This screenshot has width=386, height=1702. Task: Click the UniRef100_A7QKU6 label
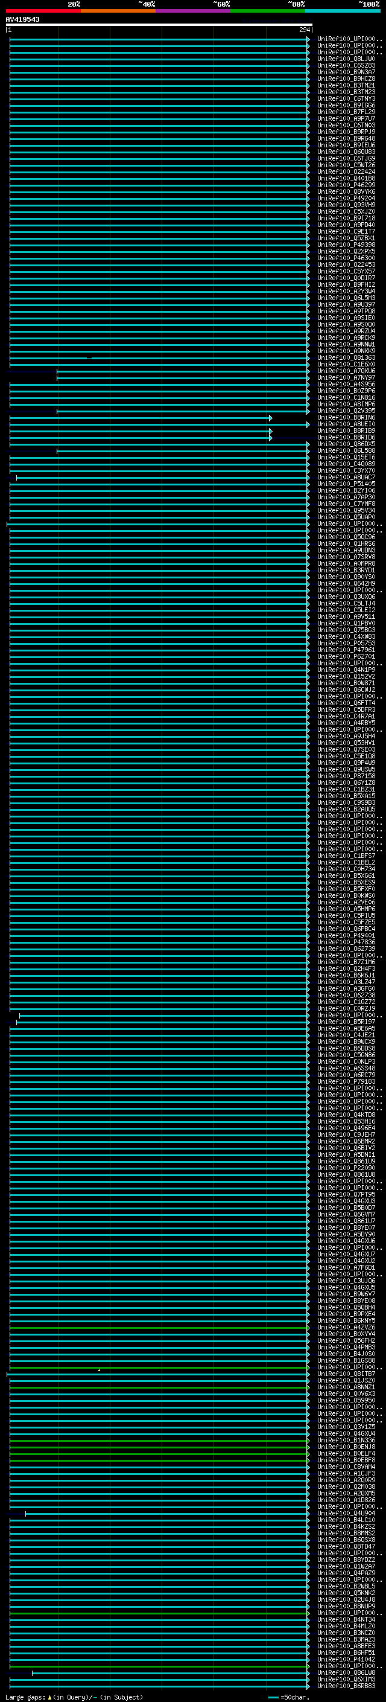pos(346,371)
